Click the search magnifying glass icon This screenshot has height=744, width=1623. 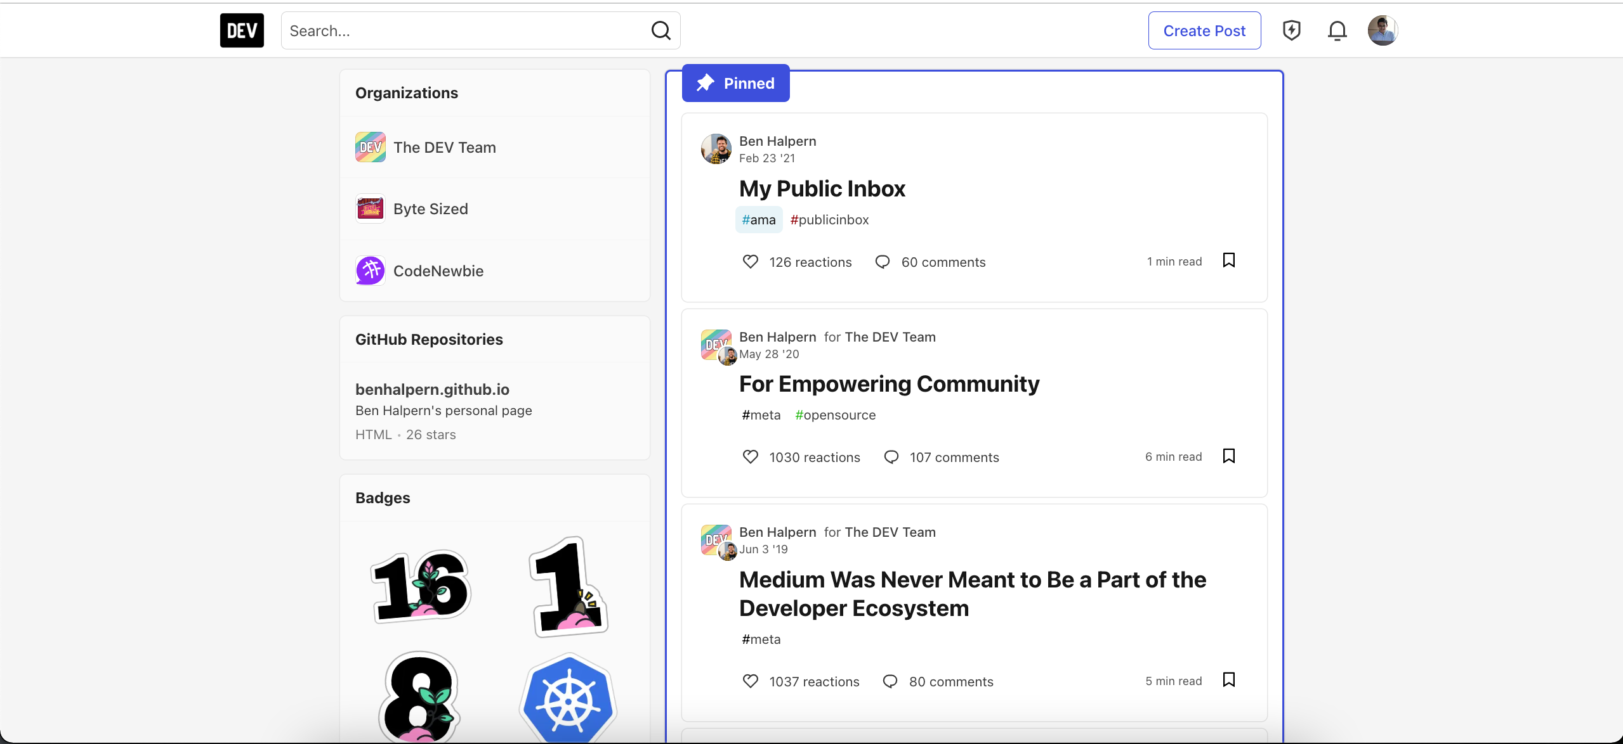[660, 30]
